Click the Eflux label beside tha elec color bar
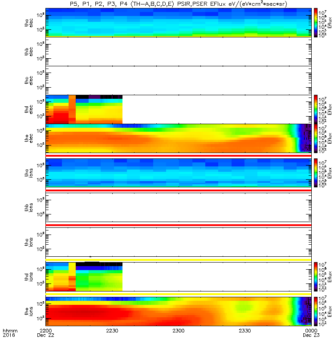 point(330,23)
